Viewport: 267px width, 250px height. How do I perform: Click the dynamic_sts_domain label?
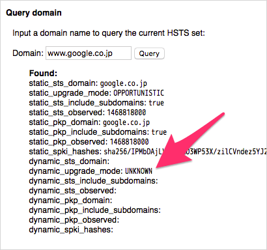tap(69, 161)
